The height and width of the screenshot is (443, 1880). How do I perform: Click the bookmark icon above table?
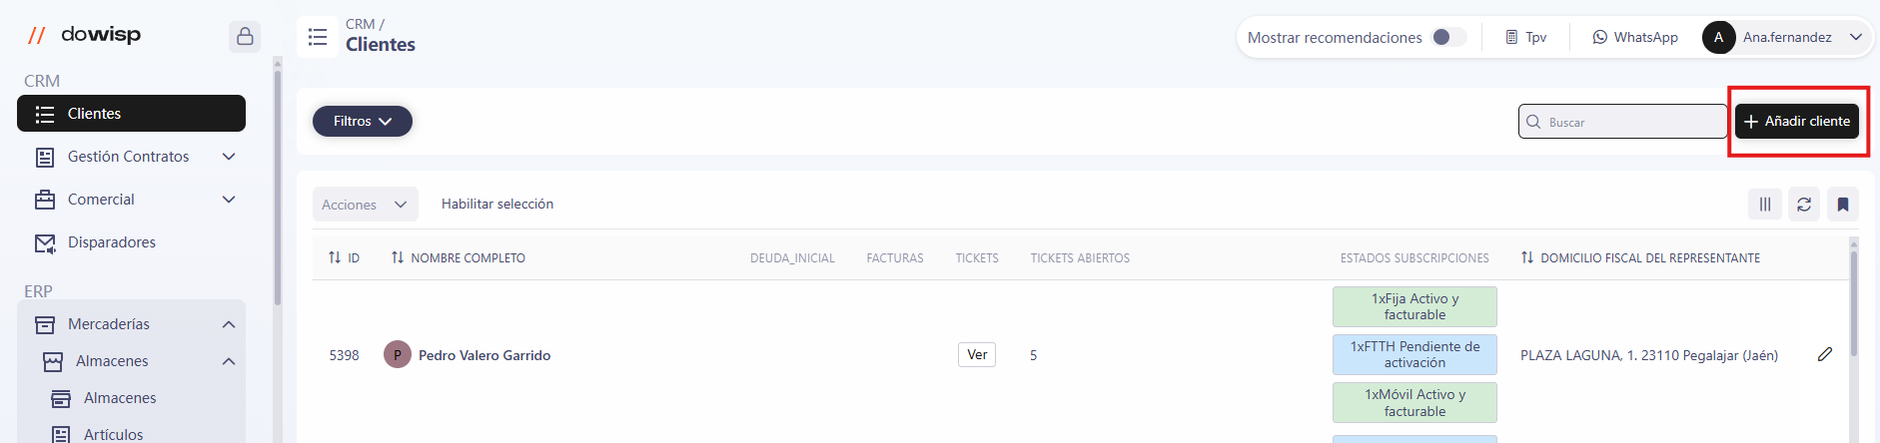(1843, 205)
